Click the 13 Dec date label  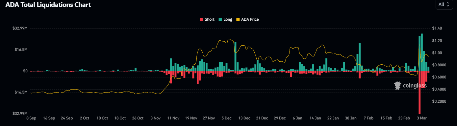244,118
